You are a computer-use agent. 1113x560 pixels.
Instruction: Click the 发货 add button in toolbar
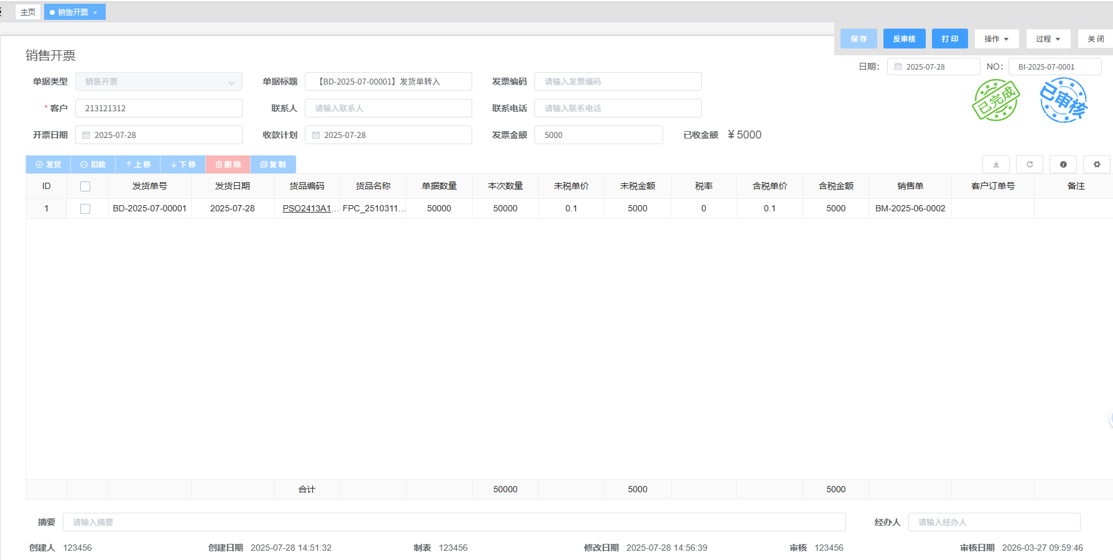point(49,165)
